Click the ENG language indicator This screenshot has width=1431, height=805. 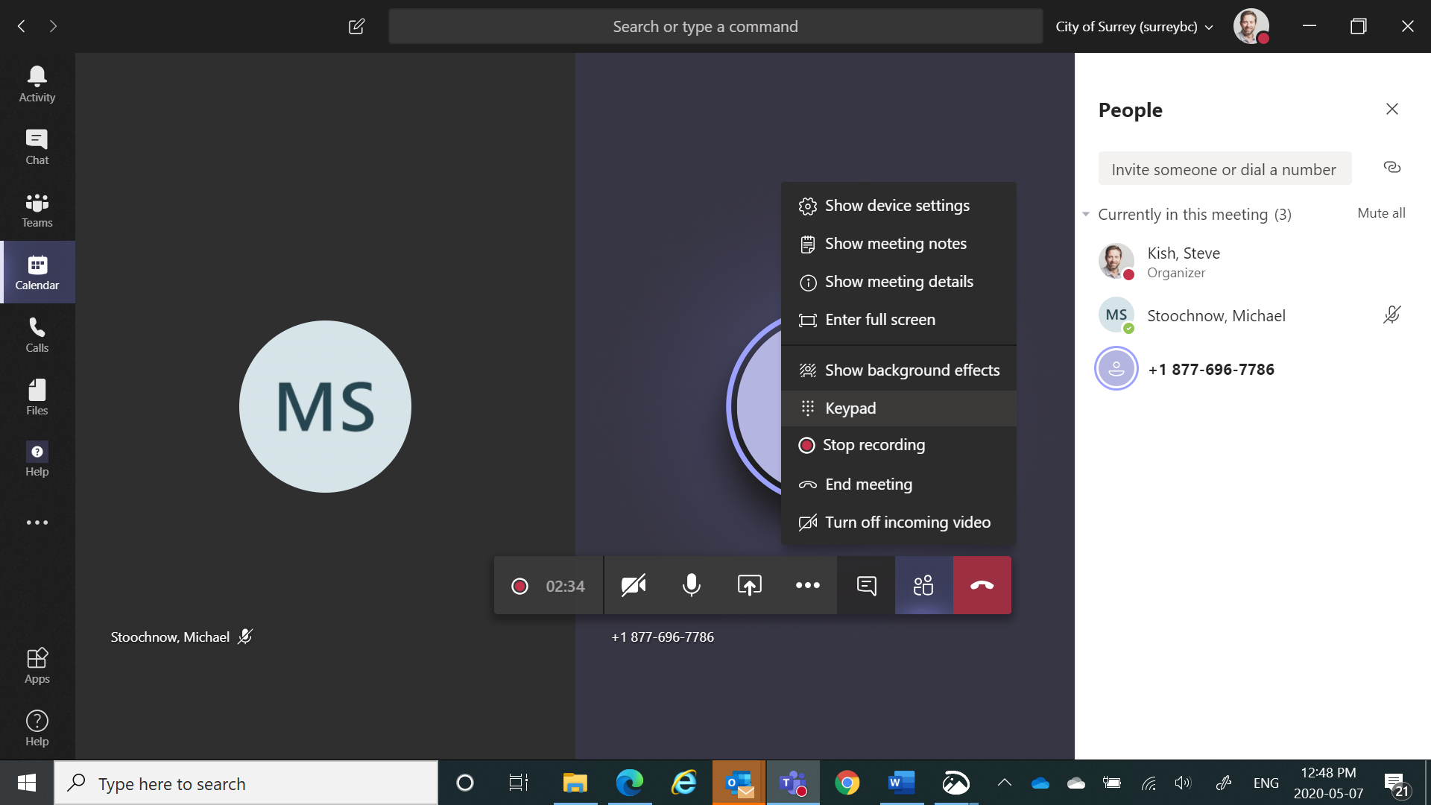click(1266, 783)
